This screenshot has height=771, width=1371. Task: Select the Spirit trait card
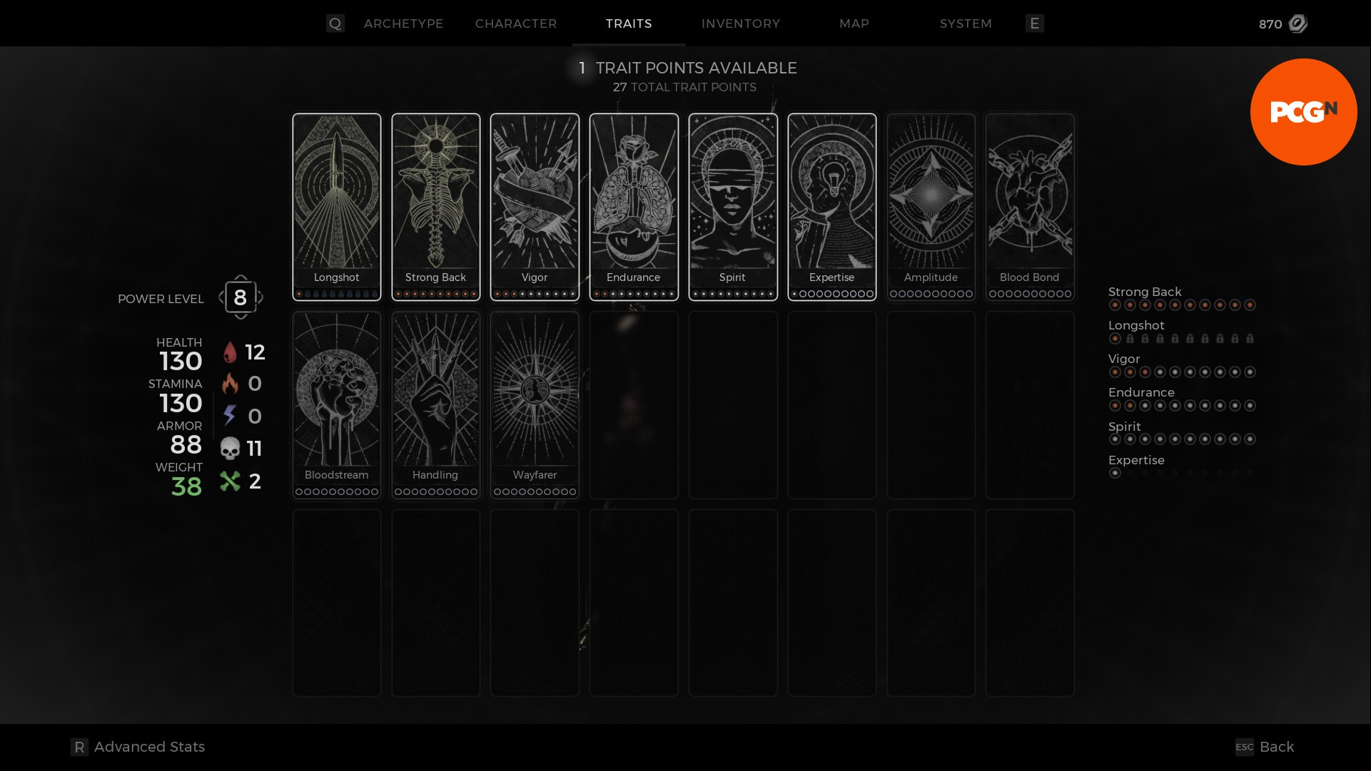pyautogui.click(x=733, y=207)
